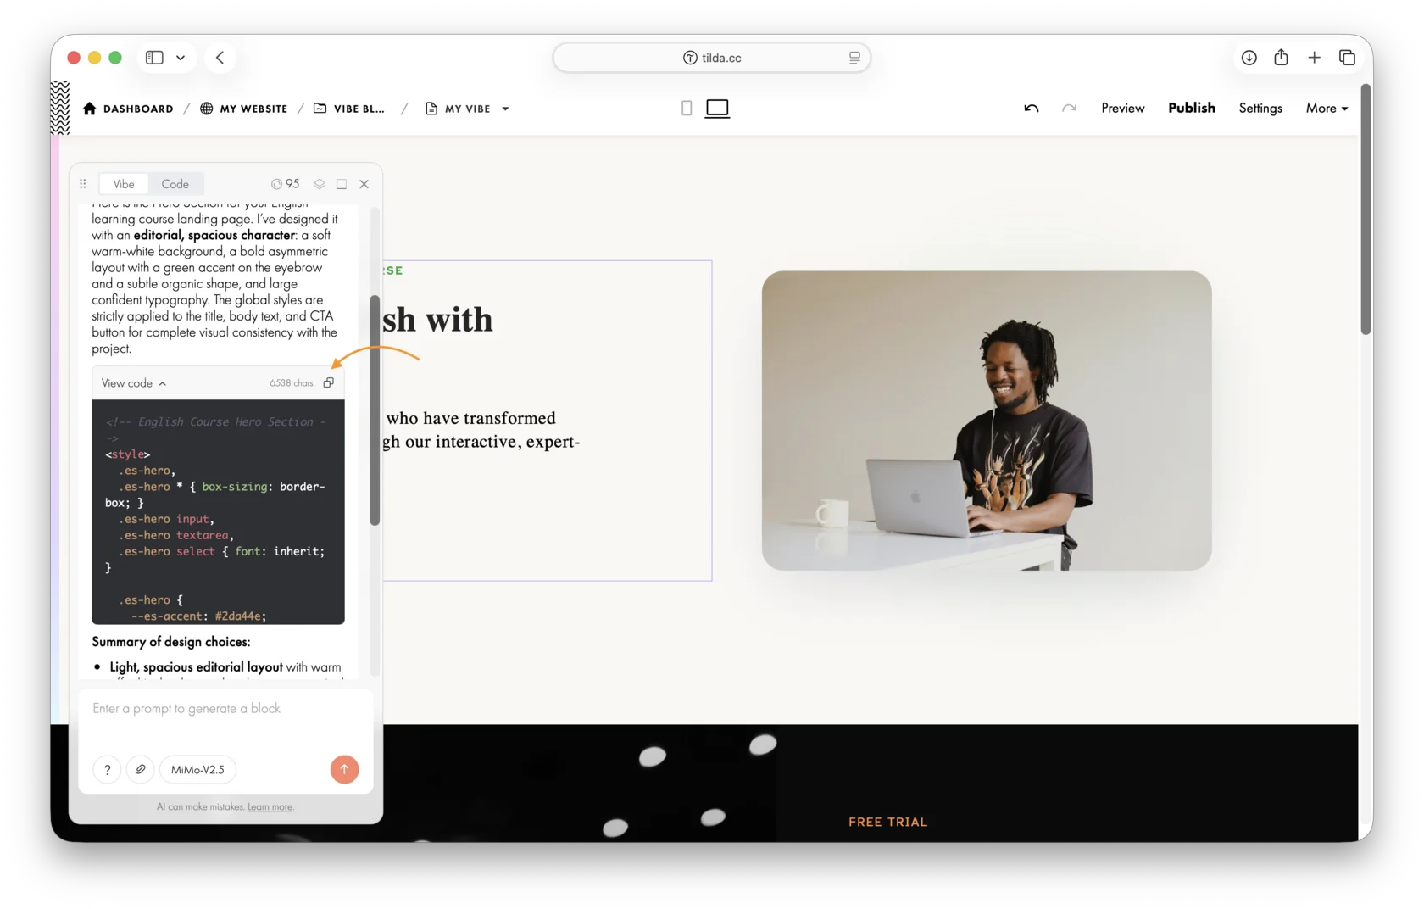The image size is (1424, 909).
Task: Open a new tab with plus icon
Action: click(1314, 58)
